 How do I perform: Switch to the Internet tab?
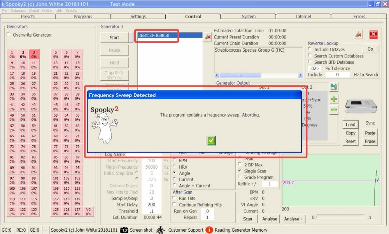[x=303, y=16]
